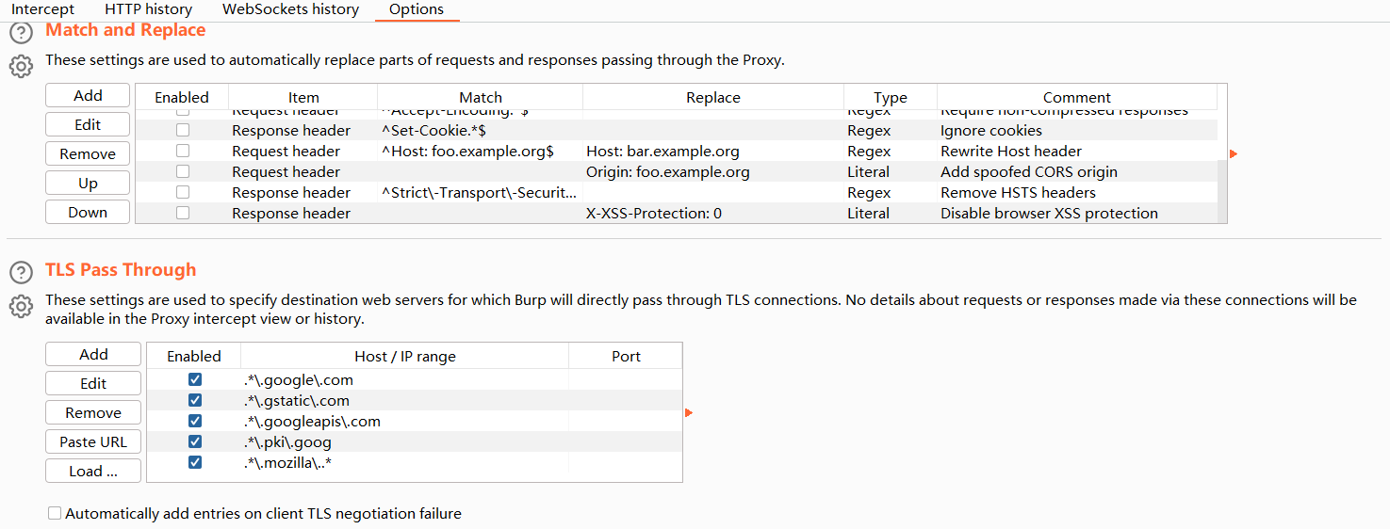The height and width of the screenshot is (529, 1390).
Task: Expand Match and Replace table via orange arrow
Action: [x=1234, y=153]
